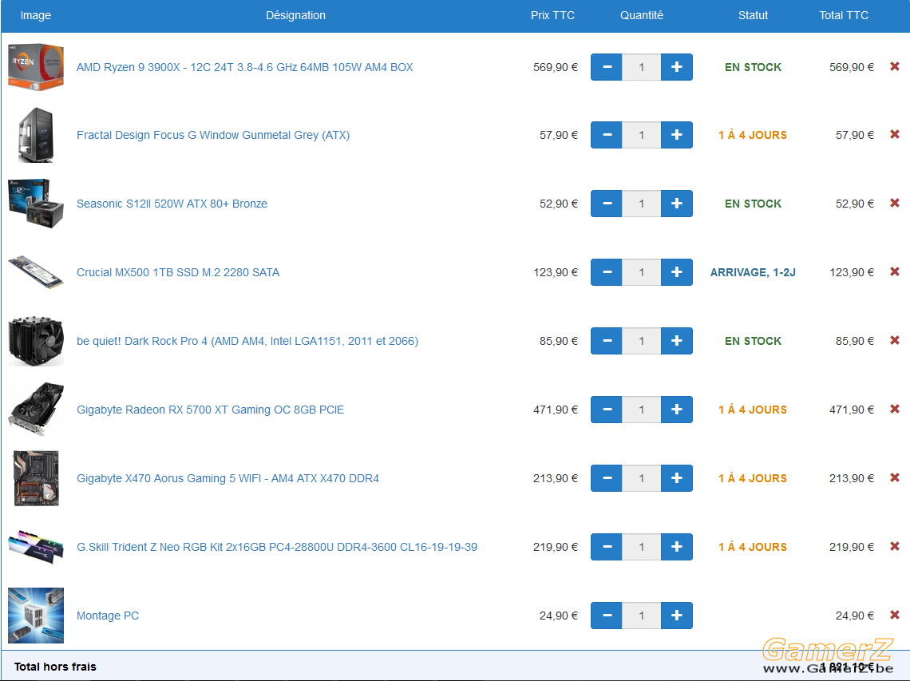This screenshot has width=910, height=681.
Task: Click the 'Statut' column header
Action: point(753,16)
